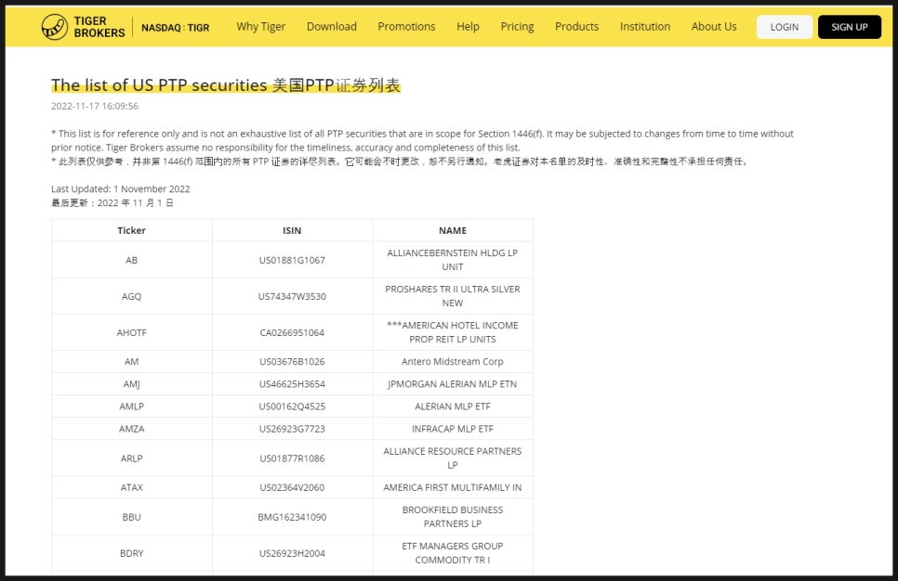898x581 pixels.
Task: Click the Ticker column header
Action: pyautogui.click(x=132, y=230)
